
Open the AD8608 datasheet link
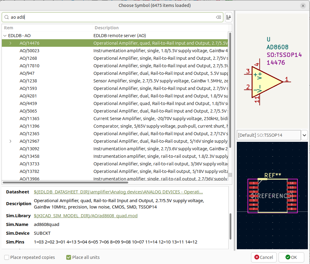[118, 192]
